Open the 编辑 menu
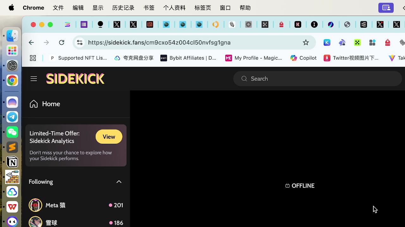Screen dimensions: 405x227 pyautogui.click(x=78, y=8)
